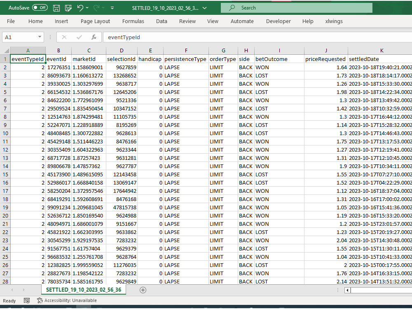The image size is (412, 309).
Task: Open the Undo history dropdown arrow
Action: click(x=87, y=8)
